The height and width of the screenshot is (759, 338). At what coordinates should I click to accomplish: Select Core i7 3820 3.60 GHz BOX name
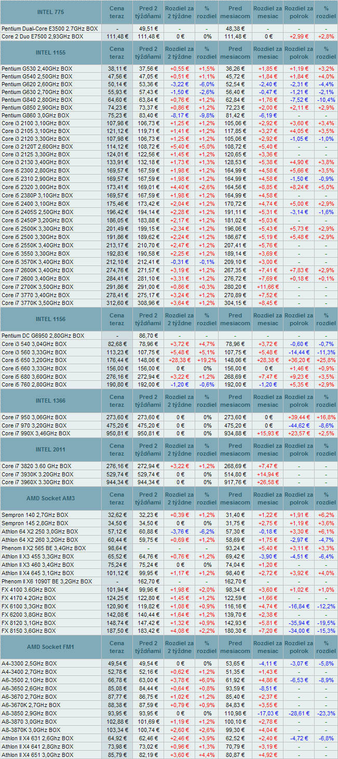(36, 466)
